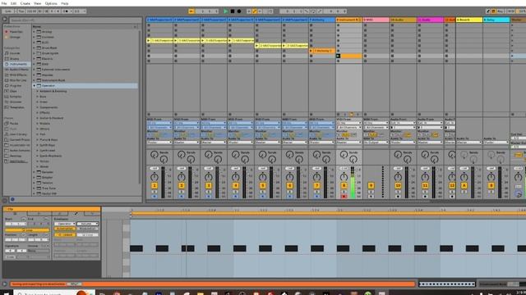
Task: Adjust the pan knob on track 5
Action: pyautogui.click(x=263, y=177)
